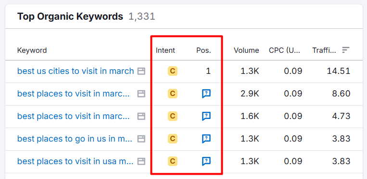The width and height of the screenshot is (367, 179).
Task: Click Commercial intent badge in 1.6K volume row
Action: point(173,116)
